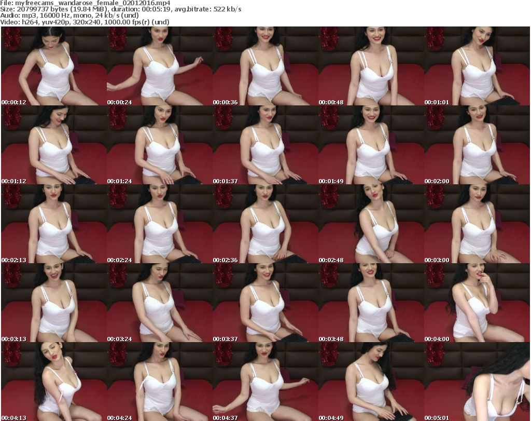The height and width of the screenshot is (421, 531).
Task: Open the last thumbnail timestamped 00:05:01
Action: click(477, 382)
